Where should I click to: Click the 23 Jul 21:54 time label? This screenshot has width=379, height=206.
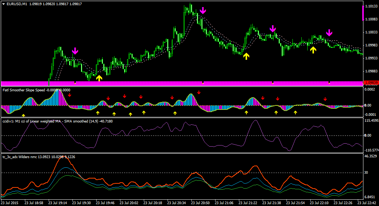click(296, 203)
